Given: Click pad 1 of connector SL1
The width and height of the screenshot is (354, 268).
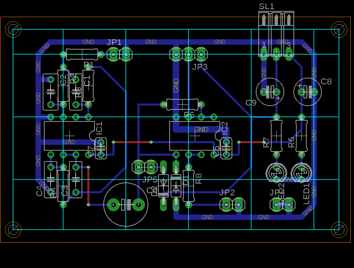Looking at the screenshot, I should (264, 54).
